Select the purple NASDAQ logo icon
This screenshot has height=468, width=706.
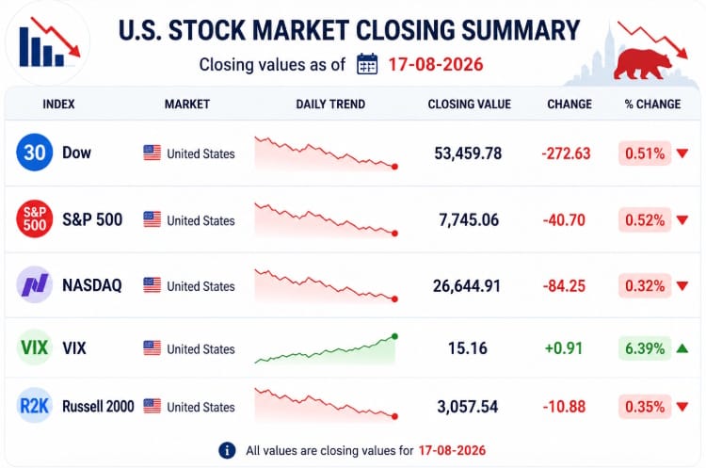(x=34, y=284)
